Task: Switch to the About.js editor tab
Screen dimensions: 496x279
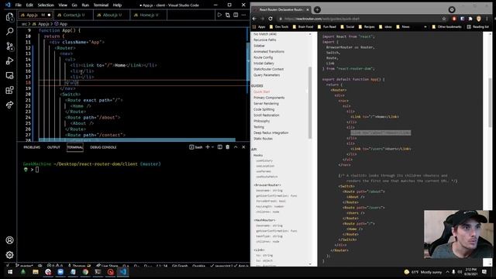Action: (112, 15)
